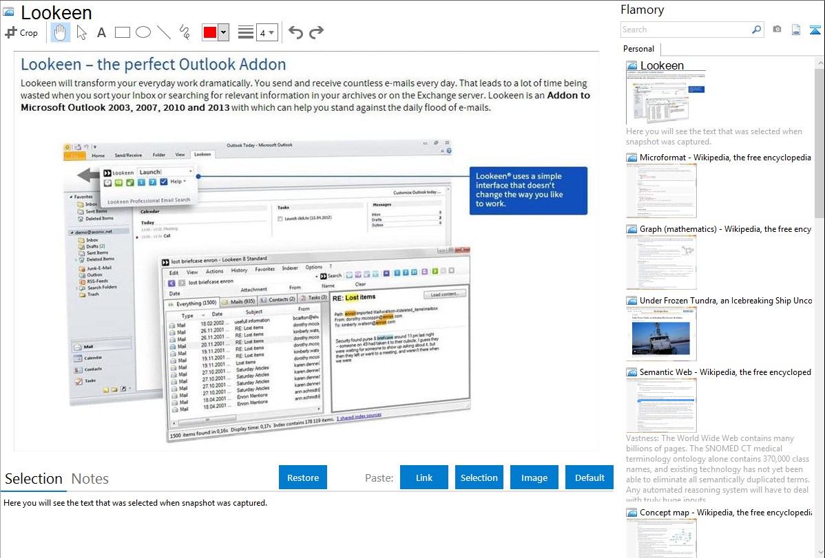This screenshot has height=558, width=825.
Task: Redo the last annotation
Action: 316,32
